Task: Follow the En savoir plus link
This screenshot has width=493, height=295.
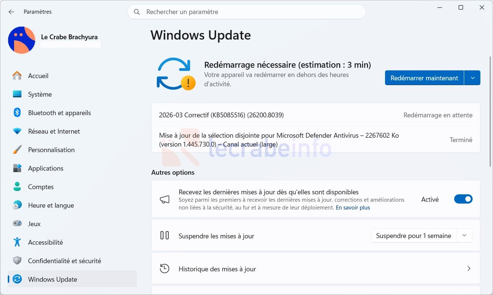Action: pos(353,208)
